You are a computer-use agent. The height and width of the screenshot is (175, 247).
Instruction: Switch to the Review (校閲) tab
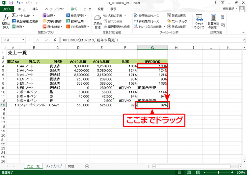(x=100, y=9)
